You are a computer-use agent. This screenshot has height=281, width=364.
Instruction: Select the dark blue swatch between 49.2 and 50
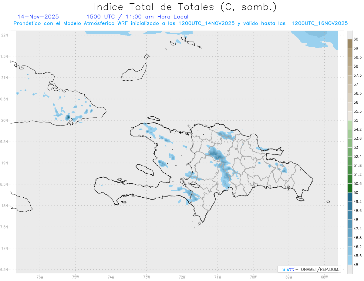[350, 197]
